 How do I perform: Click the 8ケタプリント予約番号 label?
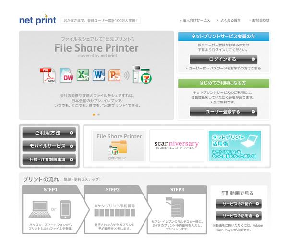point(115,206)
